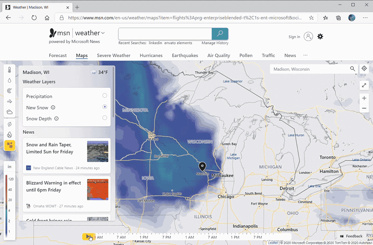Screen dimensions: 373x245
Task: Click recent search 'envato elements'
Action: click(x=178, y=43)
